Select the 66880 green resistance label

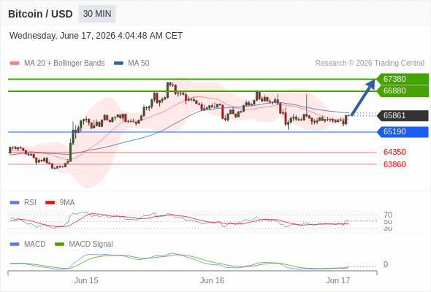403,91
